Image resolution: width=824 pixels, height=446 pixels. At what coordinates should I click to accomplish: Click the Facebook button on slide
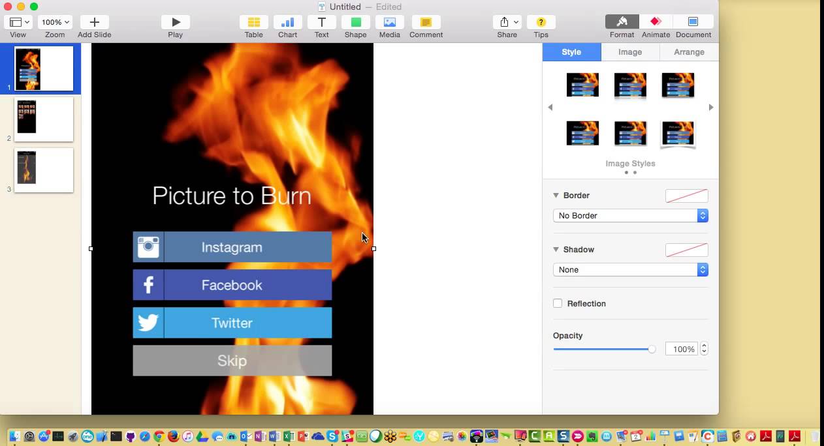coord(232,285)
